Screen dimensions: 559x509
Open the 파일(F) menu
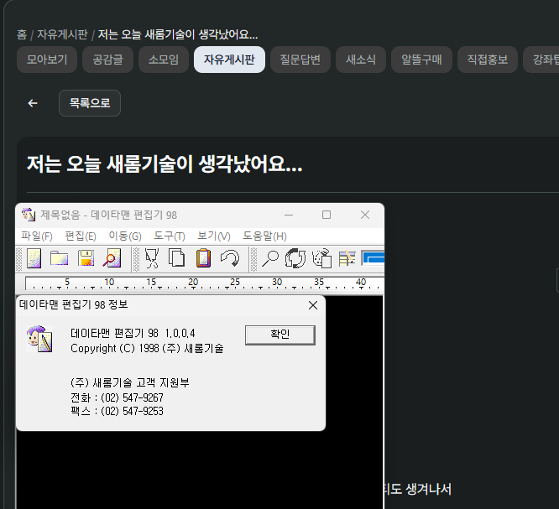pyautogui.click(x=37, y=236)
